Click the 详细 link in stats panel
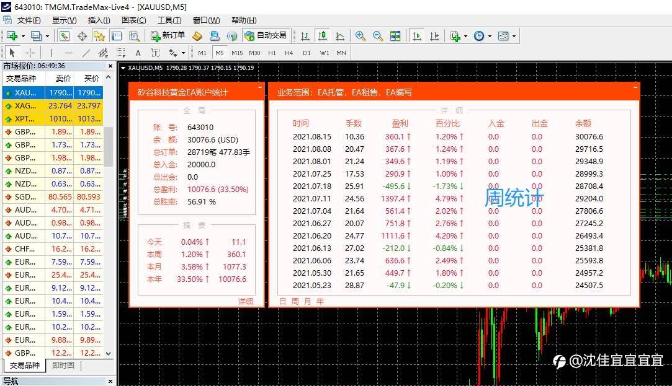Image resolution: width=672 pixels, height=386 pixels. coord(246,301)
